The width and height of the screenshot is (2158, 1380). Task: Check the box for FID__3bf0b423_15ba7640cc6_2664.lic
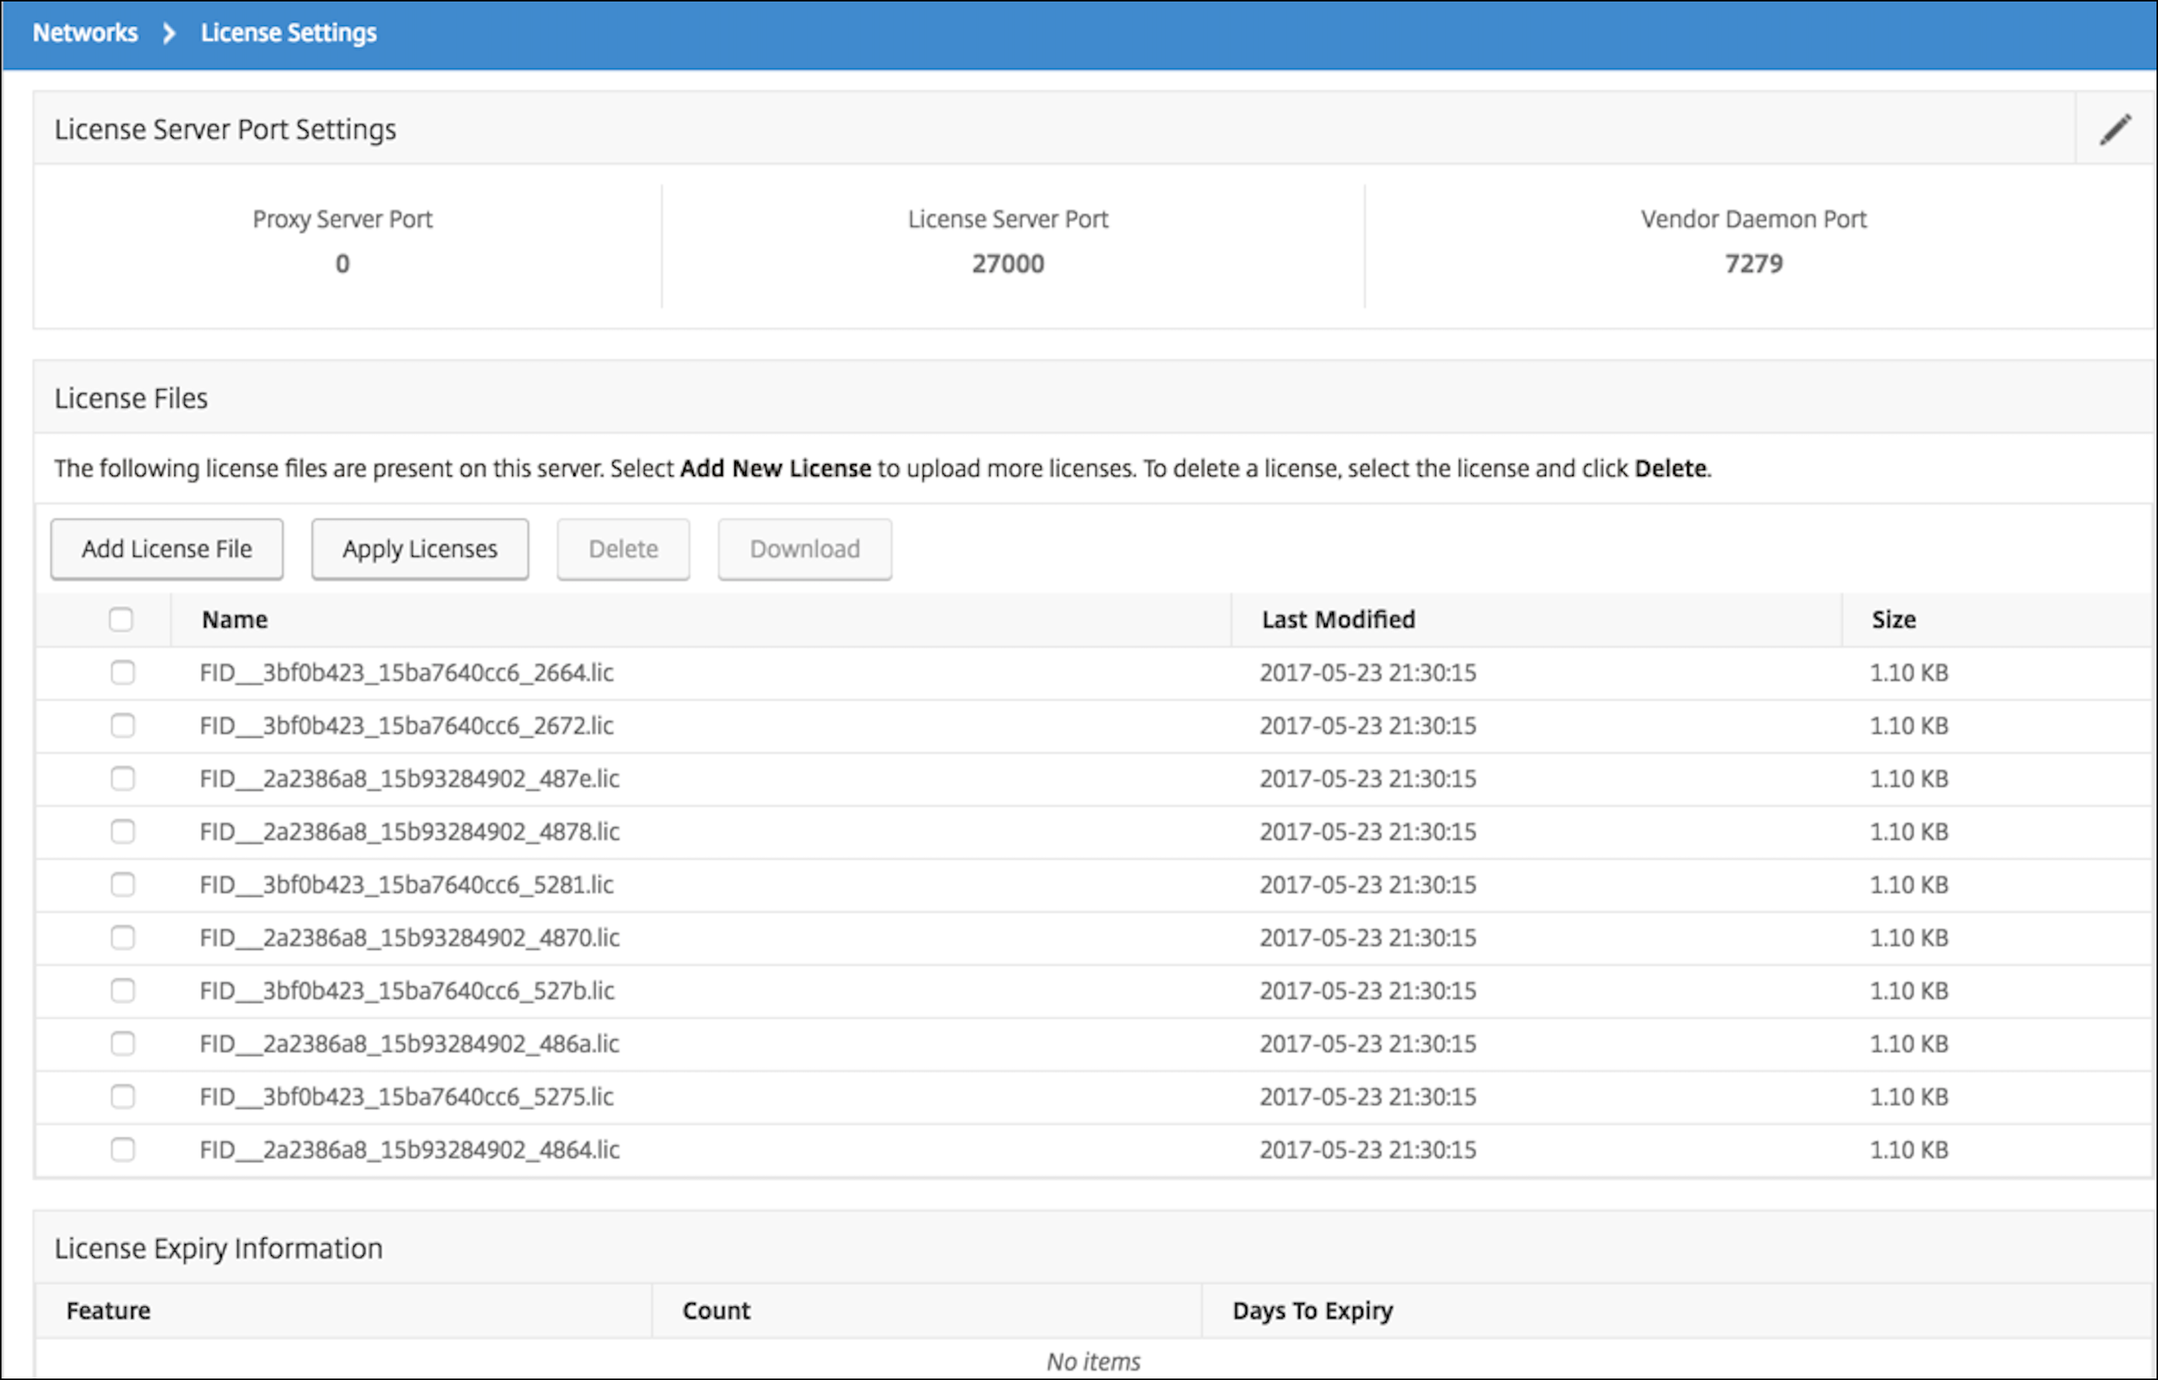(x=123, y=672)
